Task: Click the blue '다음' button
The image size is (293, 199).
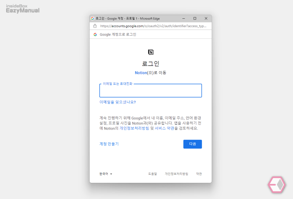Action: pyautogui.click(x=193, y=144)
